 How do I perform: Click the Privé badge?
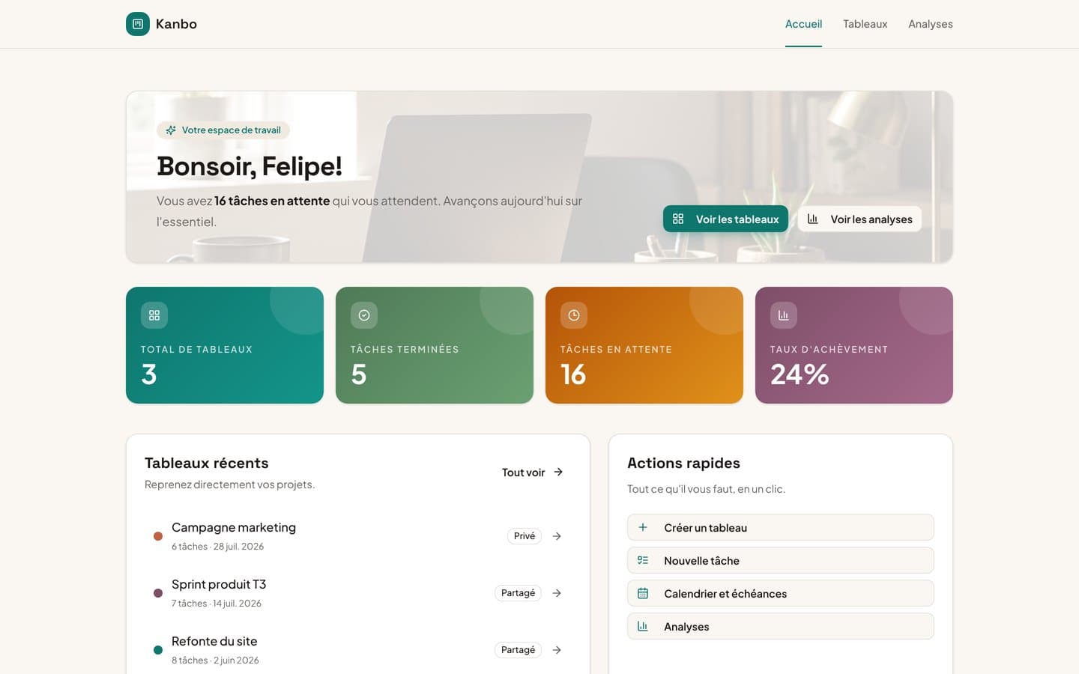tap(525, 536)
